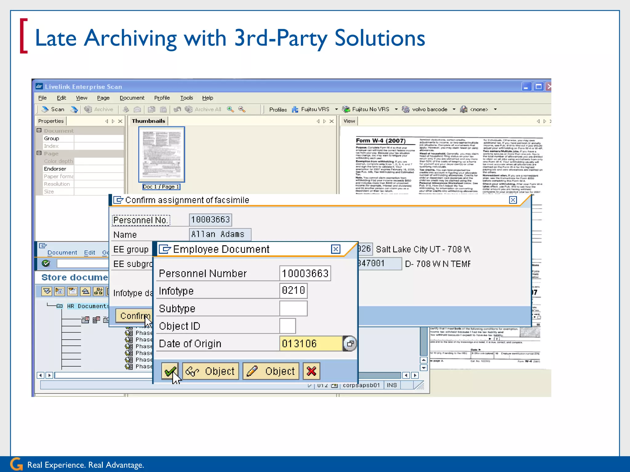Open the Profile menu
630x472 pixels.
[x=162, y=98]
